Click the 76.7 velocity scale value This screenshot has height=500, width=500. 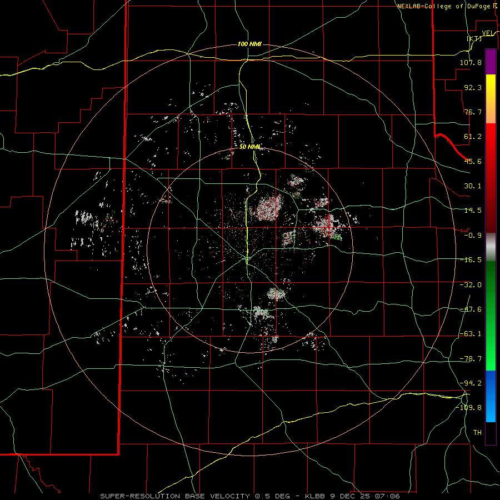(473, 112)
